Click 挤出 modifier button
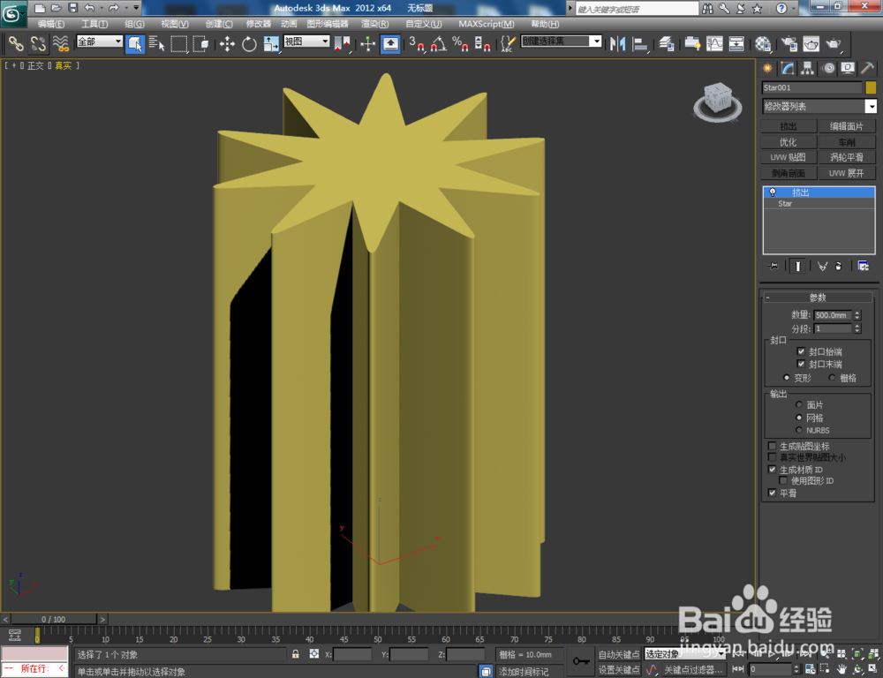This screenshot has width=883, height=678. 789,126
